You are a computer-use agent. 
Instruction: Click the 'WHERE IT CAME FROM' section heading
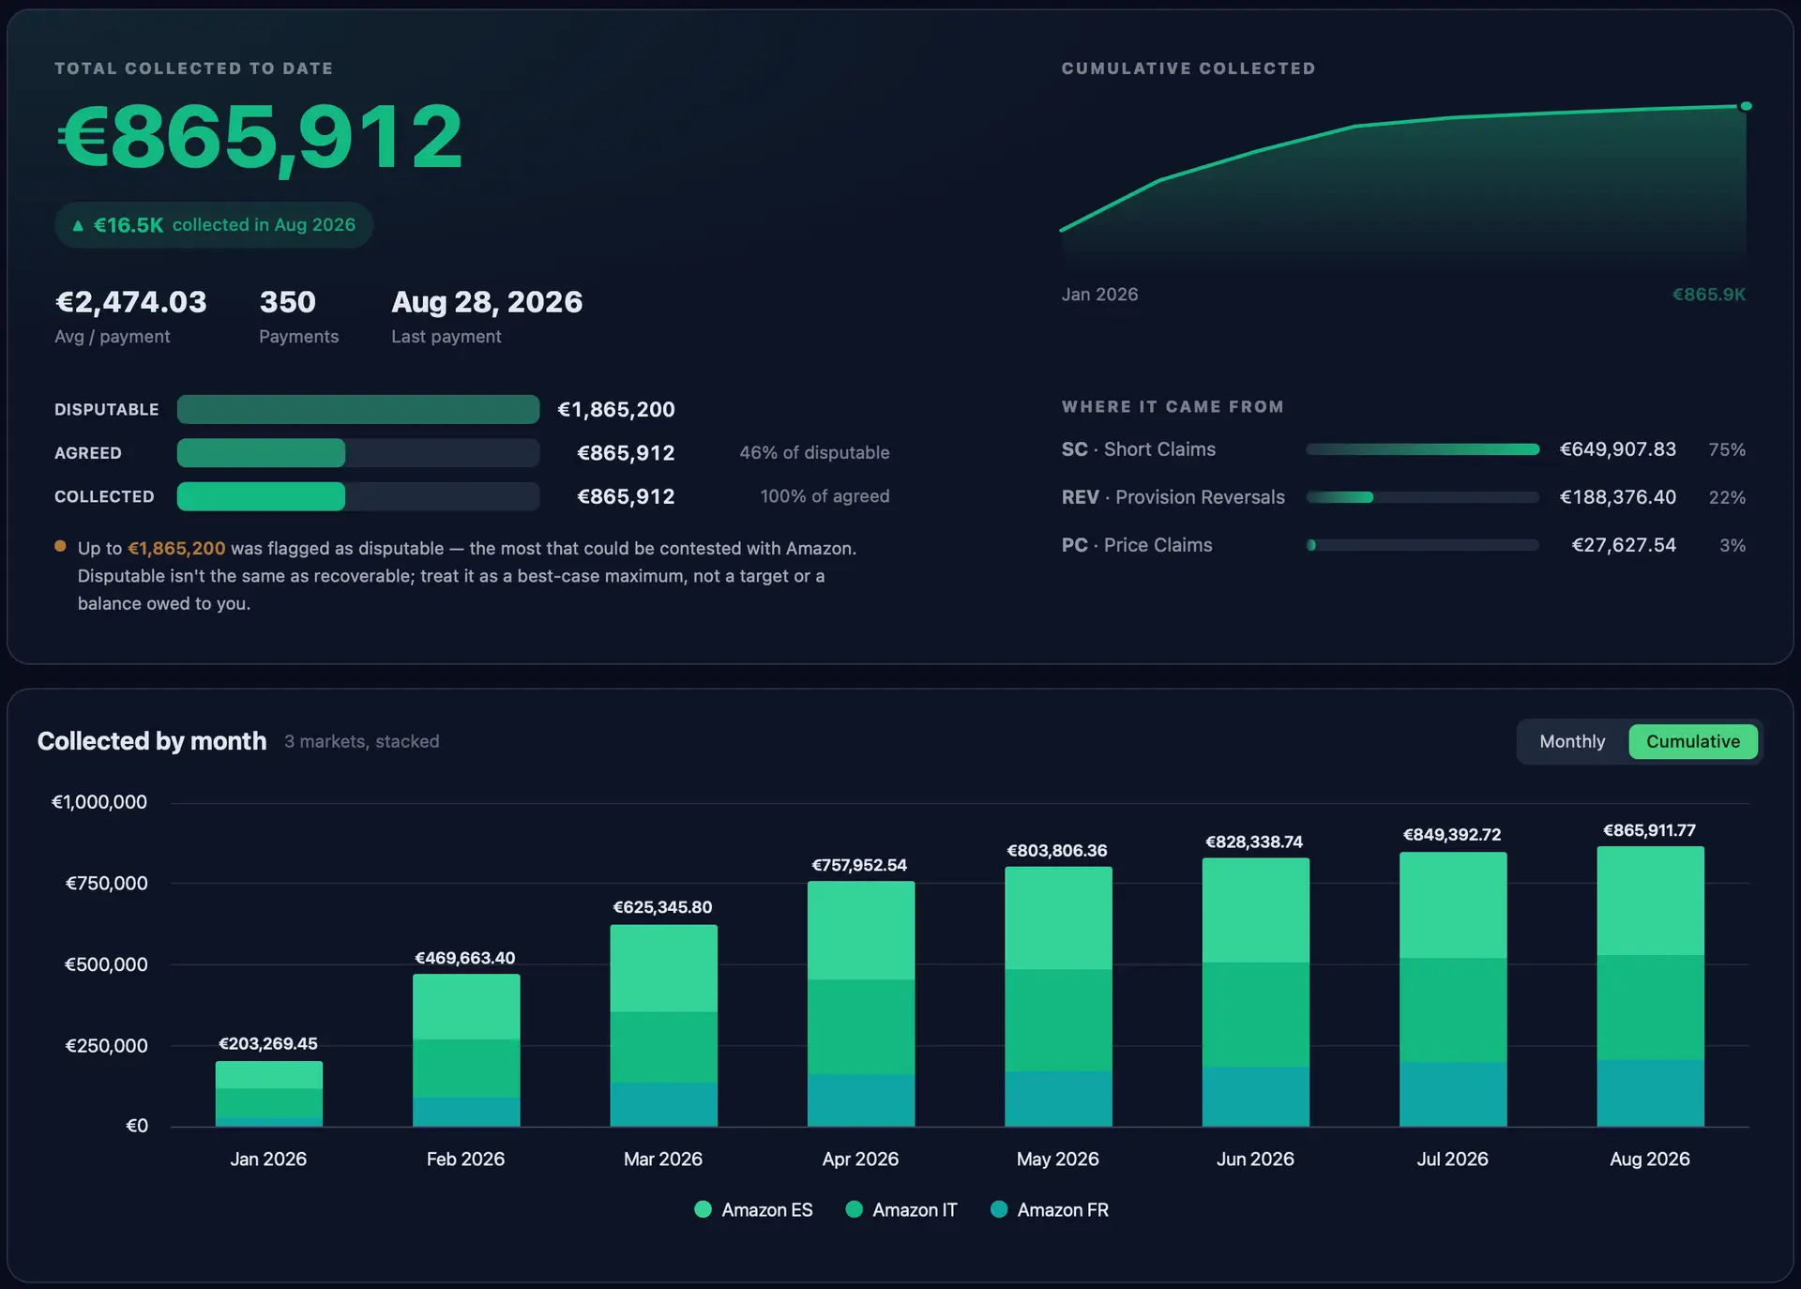point(1173,406)
